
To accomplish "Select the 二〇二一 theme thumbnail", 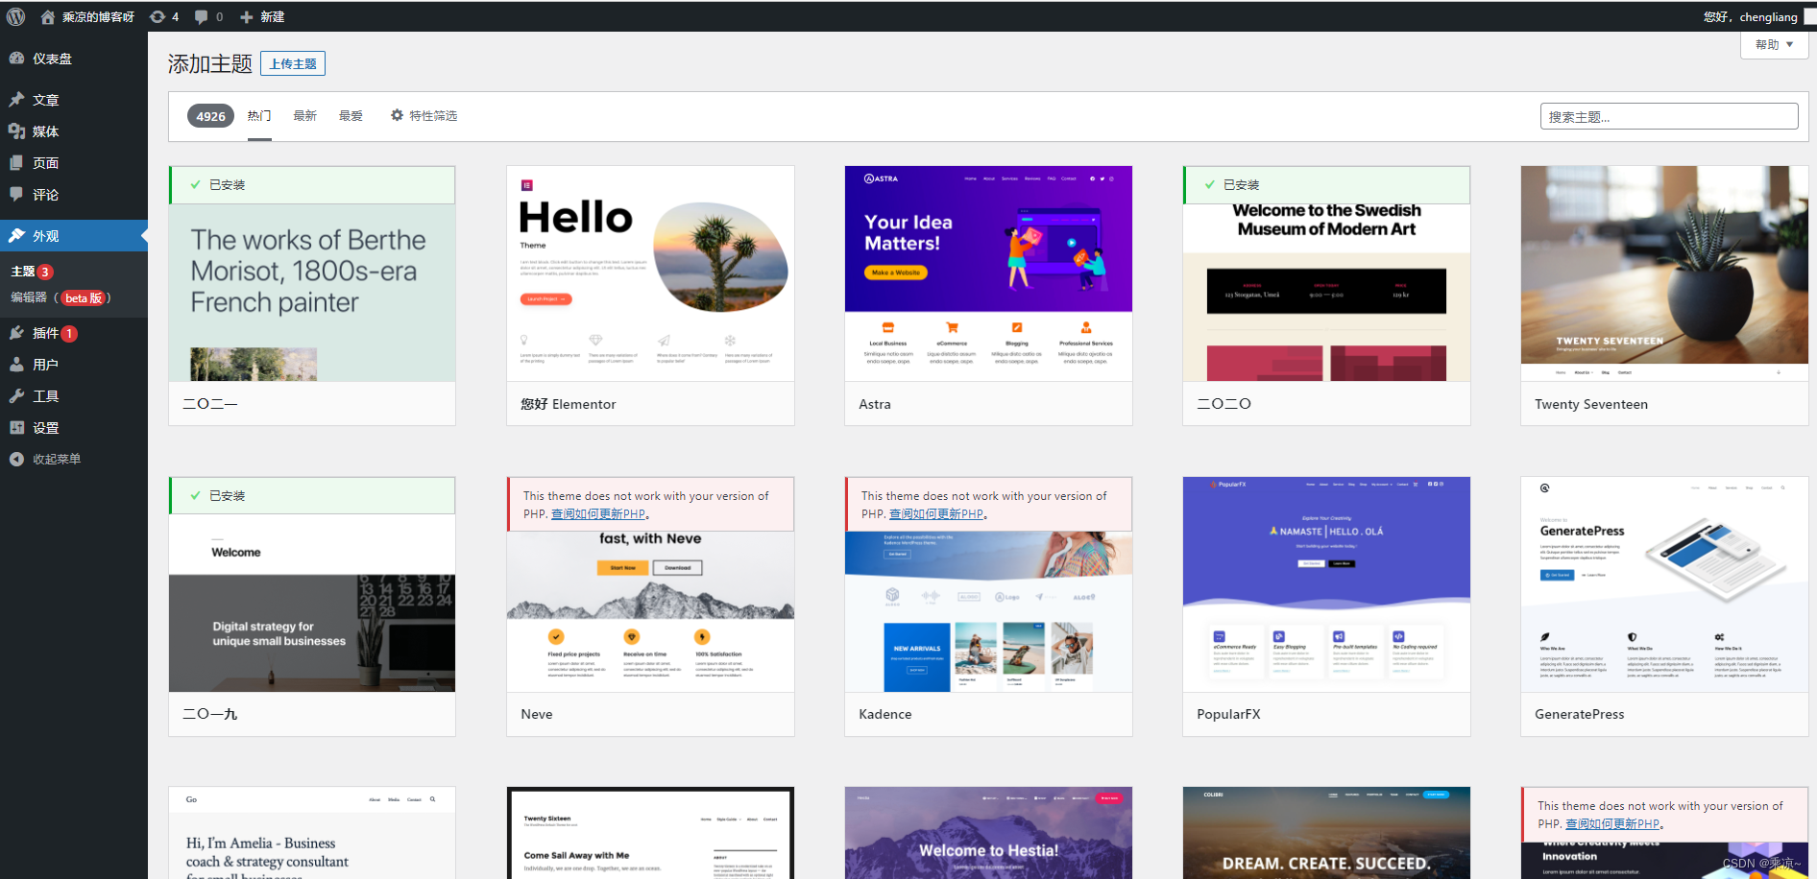I will point(312,273).
